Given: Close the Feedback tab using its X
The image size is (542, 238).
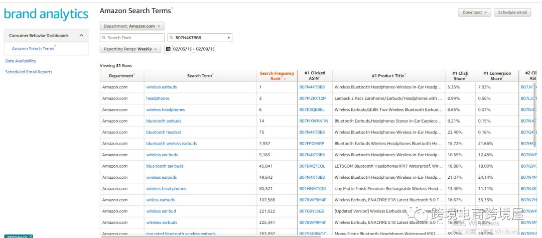Looking at the screenshot, I should coord(31,236).
